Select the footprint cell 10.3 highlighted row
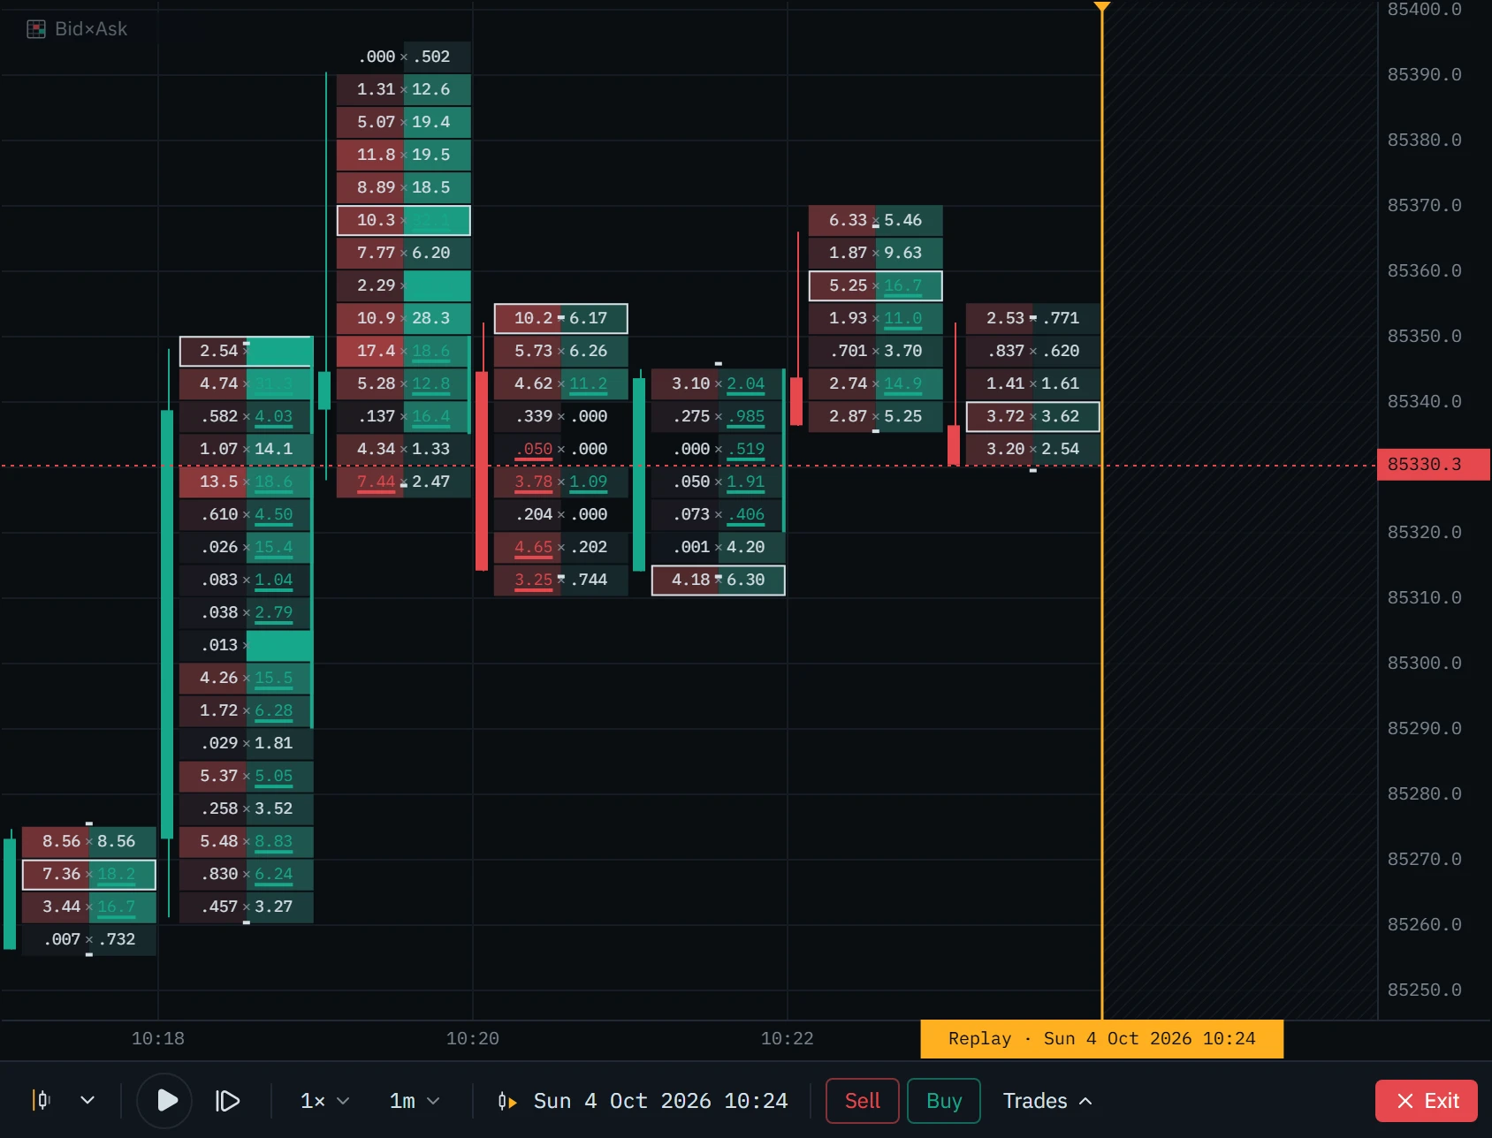 [403, 220]
